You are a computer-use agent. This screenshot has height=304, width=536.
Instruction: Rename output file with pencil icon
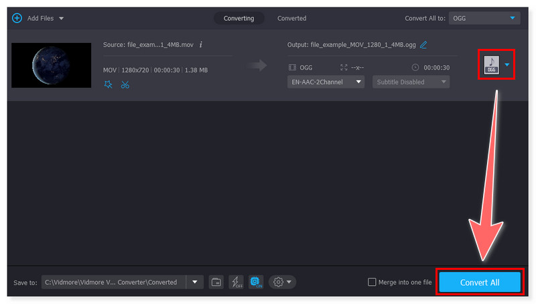pyautogui.click(x=423, y=45)
